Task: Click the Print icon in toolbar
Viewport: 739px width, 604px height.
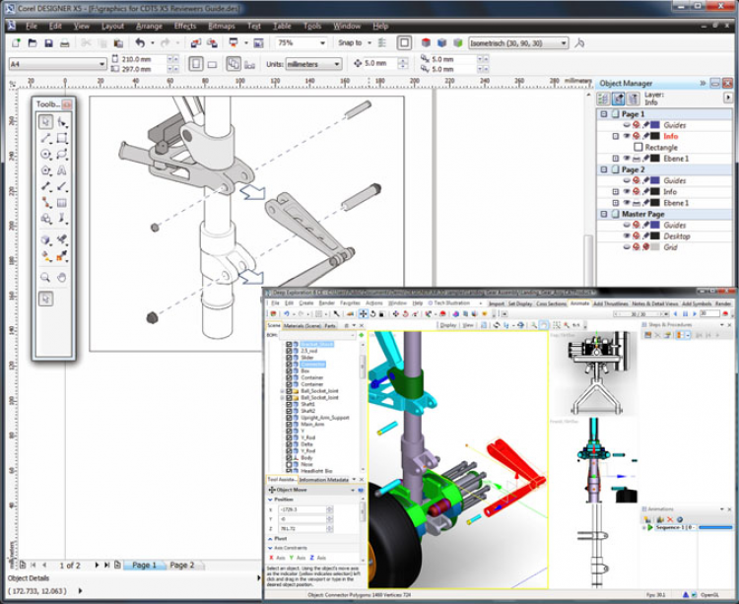Action: [64, 43]
